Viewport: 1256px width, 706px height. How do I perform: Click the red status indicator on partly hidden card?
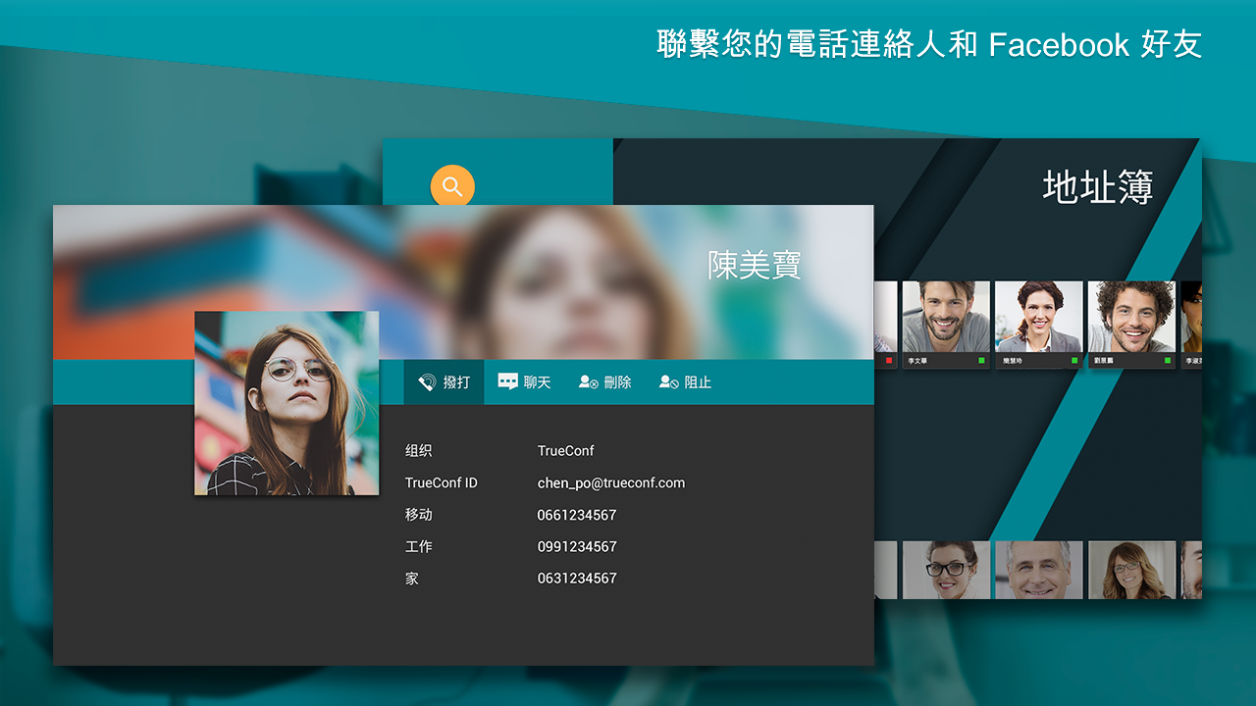click(889, 361)
